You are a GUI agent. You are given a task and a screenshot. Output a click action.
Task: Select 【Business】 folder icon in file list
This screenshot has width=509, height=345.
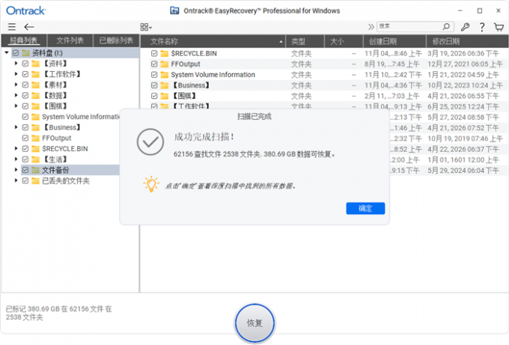click(x=165, y=85)
